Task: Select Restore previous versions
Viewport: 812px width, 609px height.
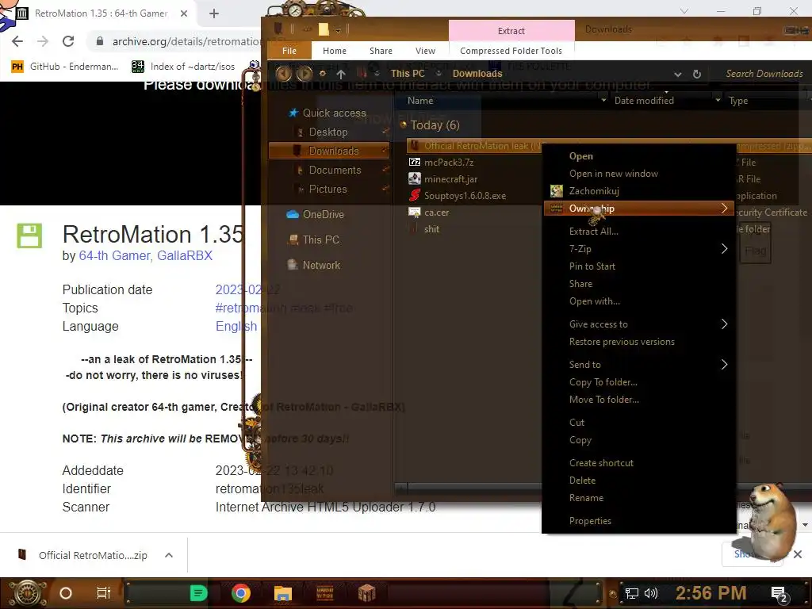Action: tap(622, 342)
